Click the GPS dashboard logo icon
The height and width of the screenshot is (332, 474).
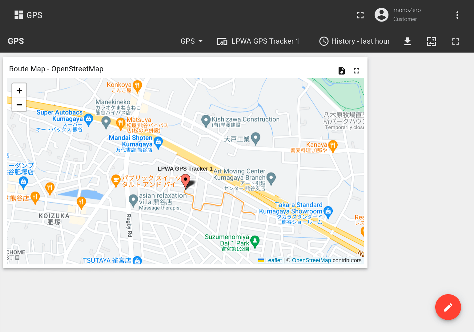(19, 15)
